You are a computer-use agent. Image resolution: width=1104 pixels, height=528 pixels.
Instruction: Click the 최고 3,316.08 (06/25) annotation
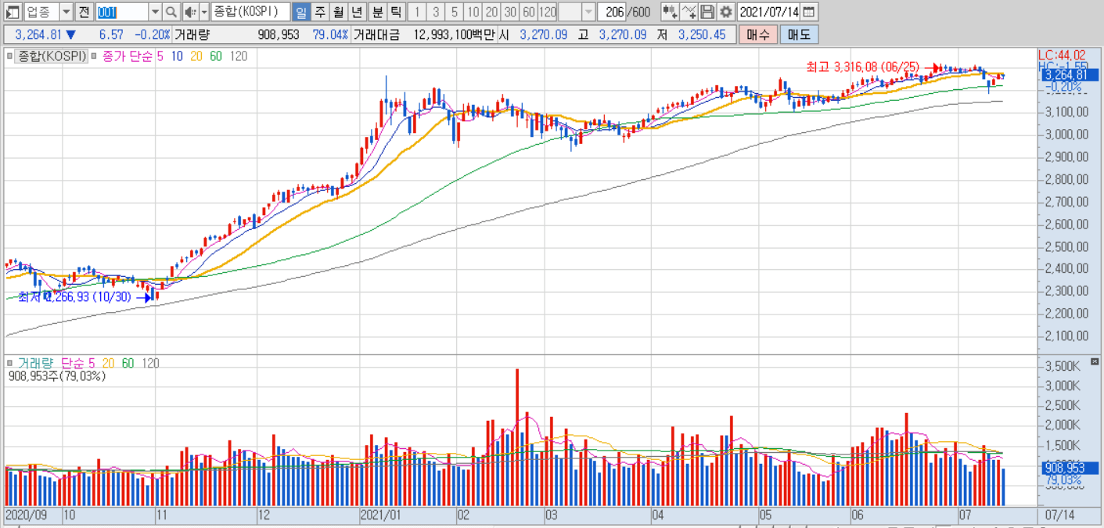tap(862, 67)
